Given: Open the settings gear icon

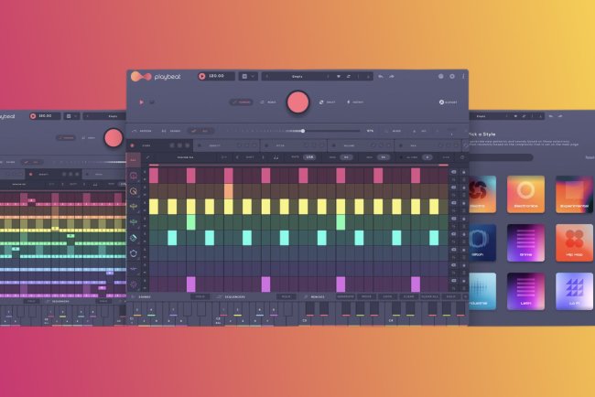Looking at the screenshot, I should [x=452, y=76].
